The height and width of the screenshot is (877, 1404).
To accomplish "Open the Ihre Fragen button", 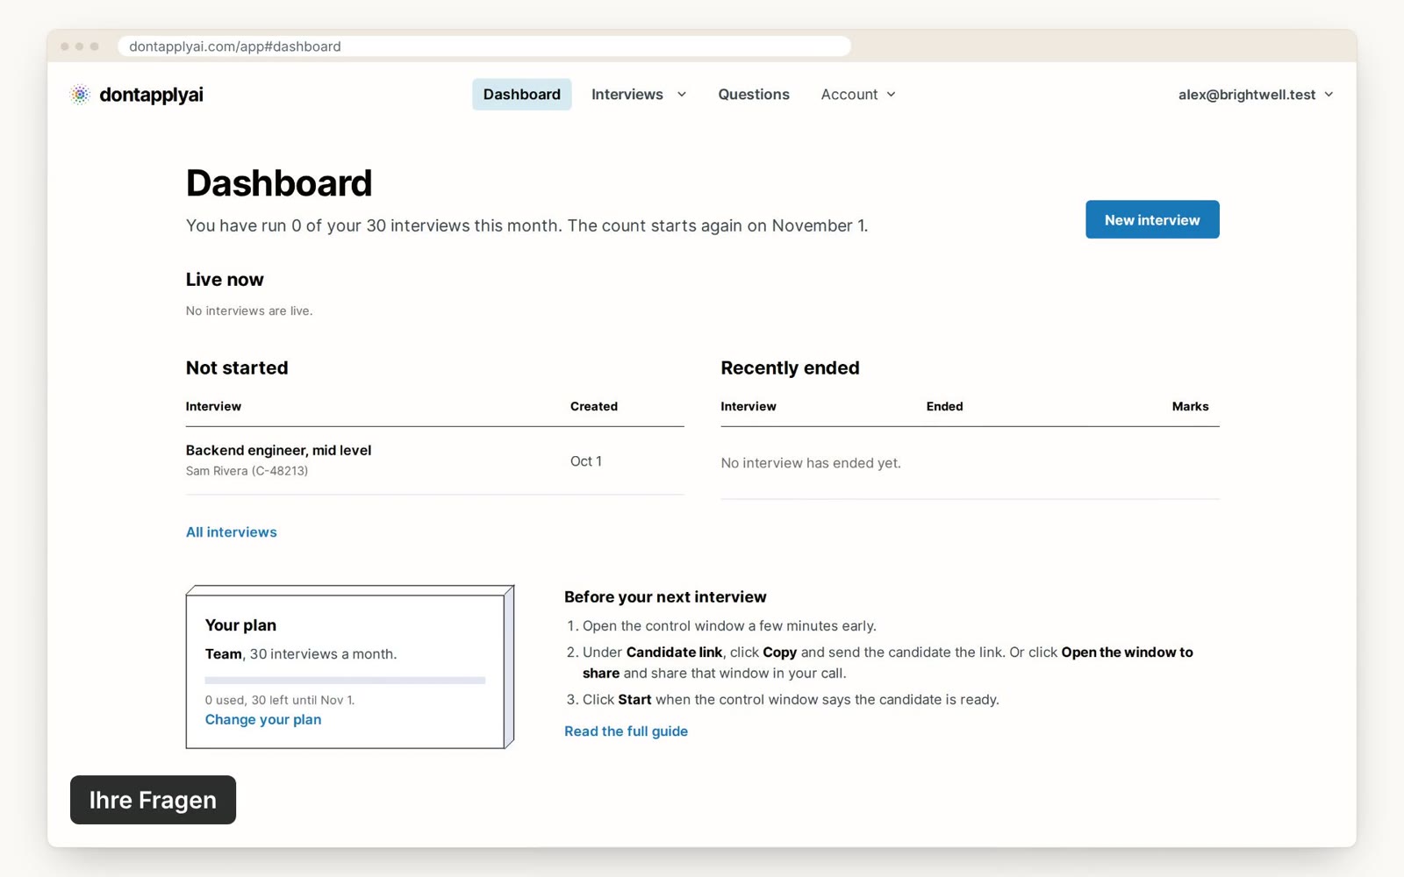I will 153,800.
